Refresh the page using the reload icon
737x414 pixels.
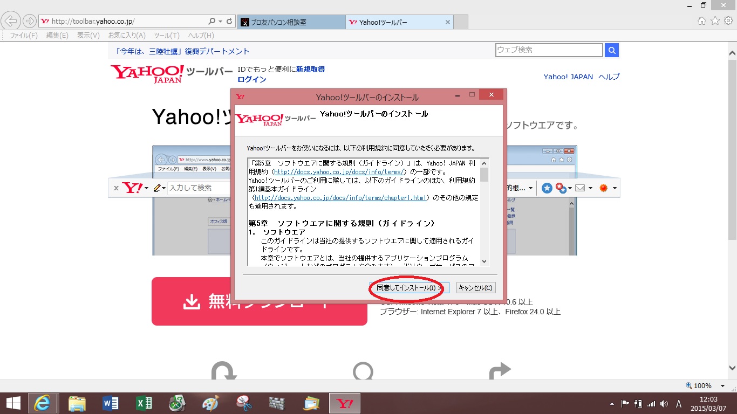pos(229,22)
